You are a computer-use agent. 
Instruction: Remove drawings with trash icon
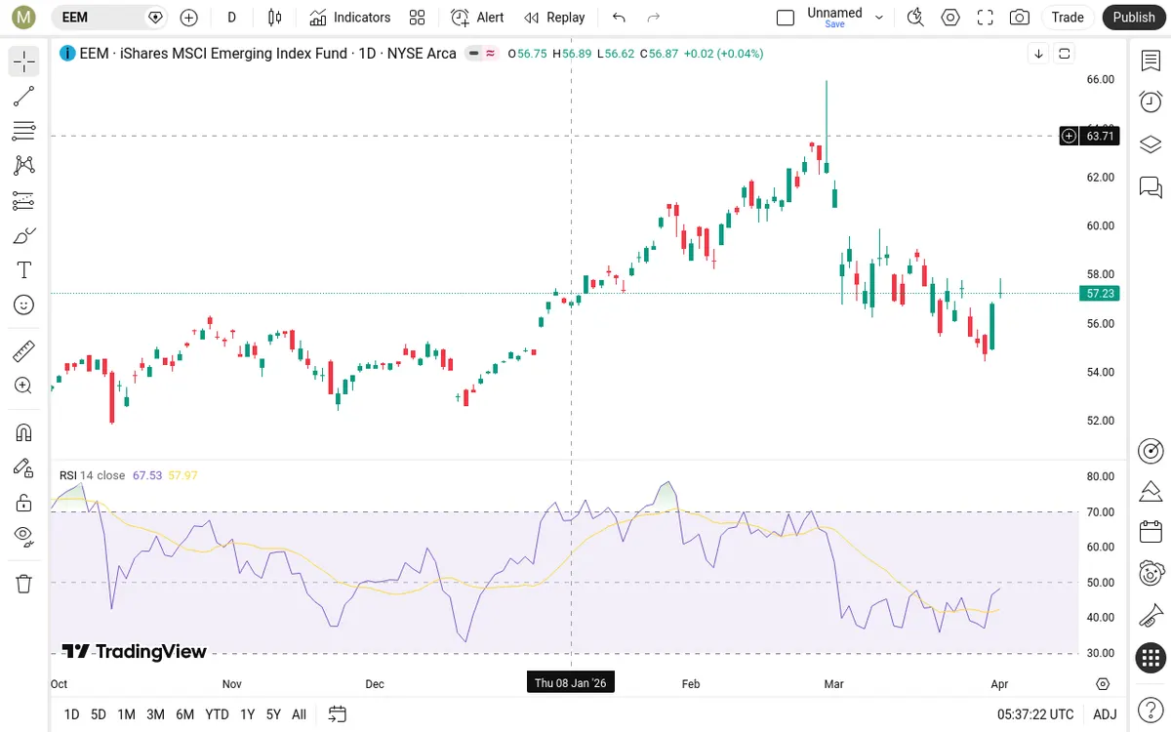[24, 584]
